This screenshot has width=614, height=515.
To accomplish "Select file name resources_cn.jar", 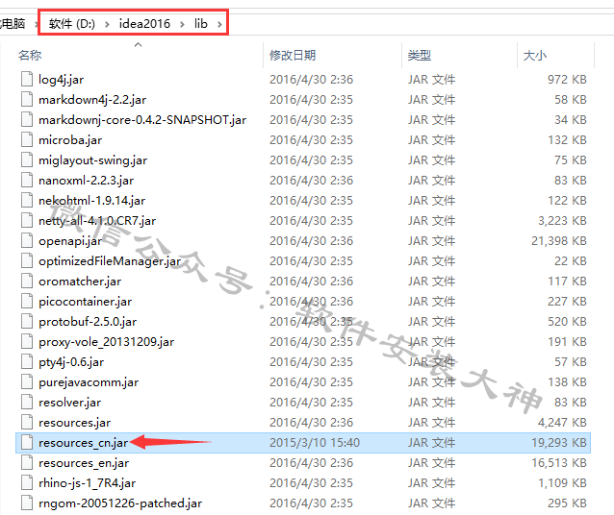I will [x=83, y=443].
